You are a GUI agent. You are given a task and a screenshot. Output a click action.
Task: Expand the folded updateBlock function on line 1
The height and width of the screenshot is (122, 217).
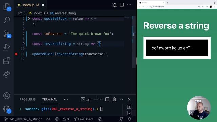(x=29, y=19)
